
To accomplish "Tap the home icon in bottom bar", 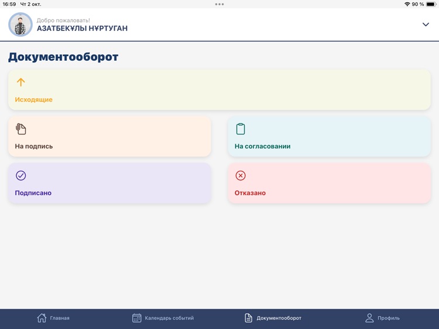I will [42, 318].
